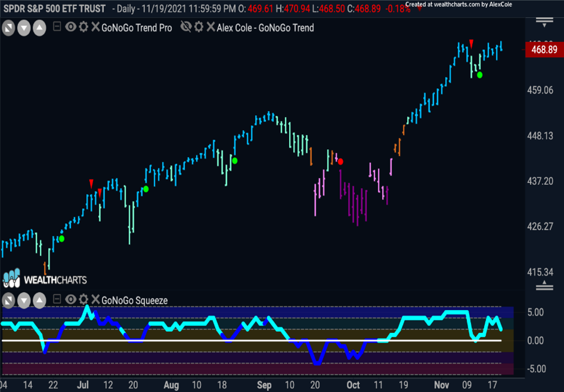Toggle visibility of GoNoGo Squeeze
Image resolution: width=564 pixels, height=392 pixels.
click(70, 299)
